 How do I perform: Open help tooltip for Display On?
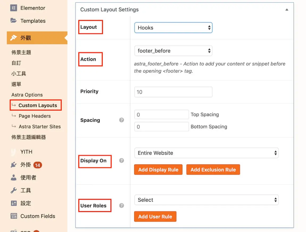click(121, 160)
